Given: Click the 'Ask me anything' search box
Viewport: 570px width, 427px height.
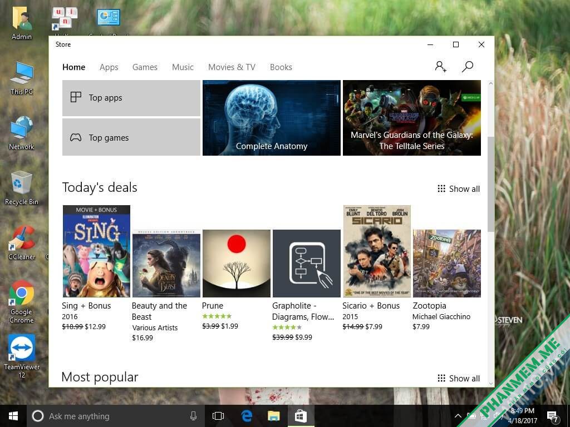Looking at the screenshot, I should point(115,416).
